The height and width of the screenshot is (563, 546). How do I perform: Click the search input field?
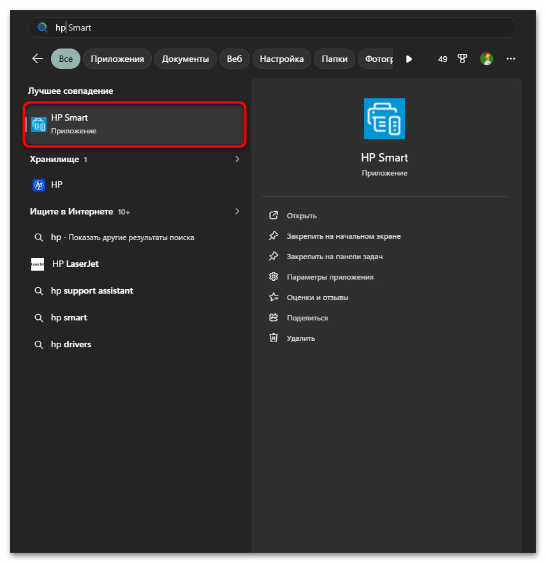pos(272,27)
